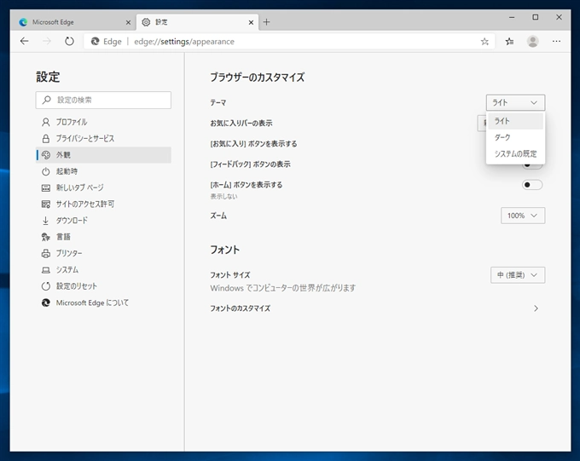Click the Edge logo next to Microsoft Edge について
The height and width of the screenshot is (461, 580).
tap(45, 303)
